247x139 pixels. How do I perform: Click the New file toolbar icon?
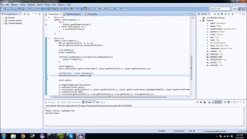point(2,9)
